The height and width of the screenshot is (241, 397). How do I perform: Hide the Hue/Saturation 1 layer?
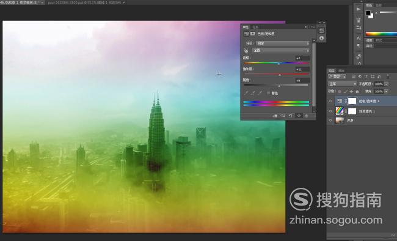click(x=330, y=101)
